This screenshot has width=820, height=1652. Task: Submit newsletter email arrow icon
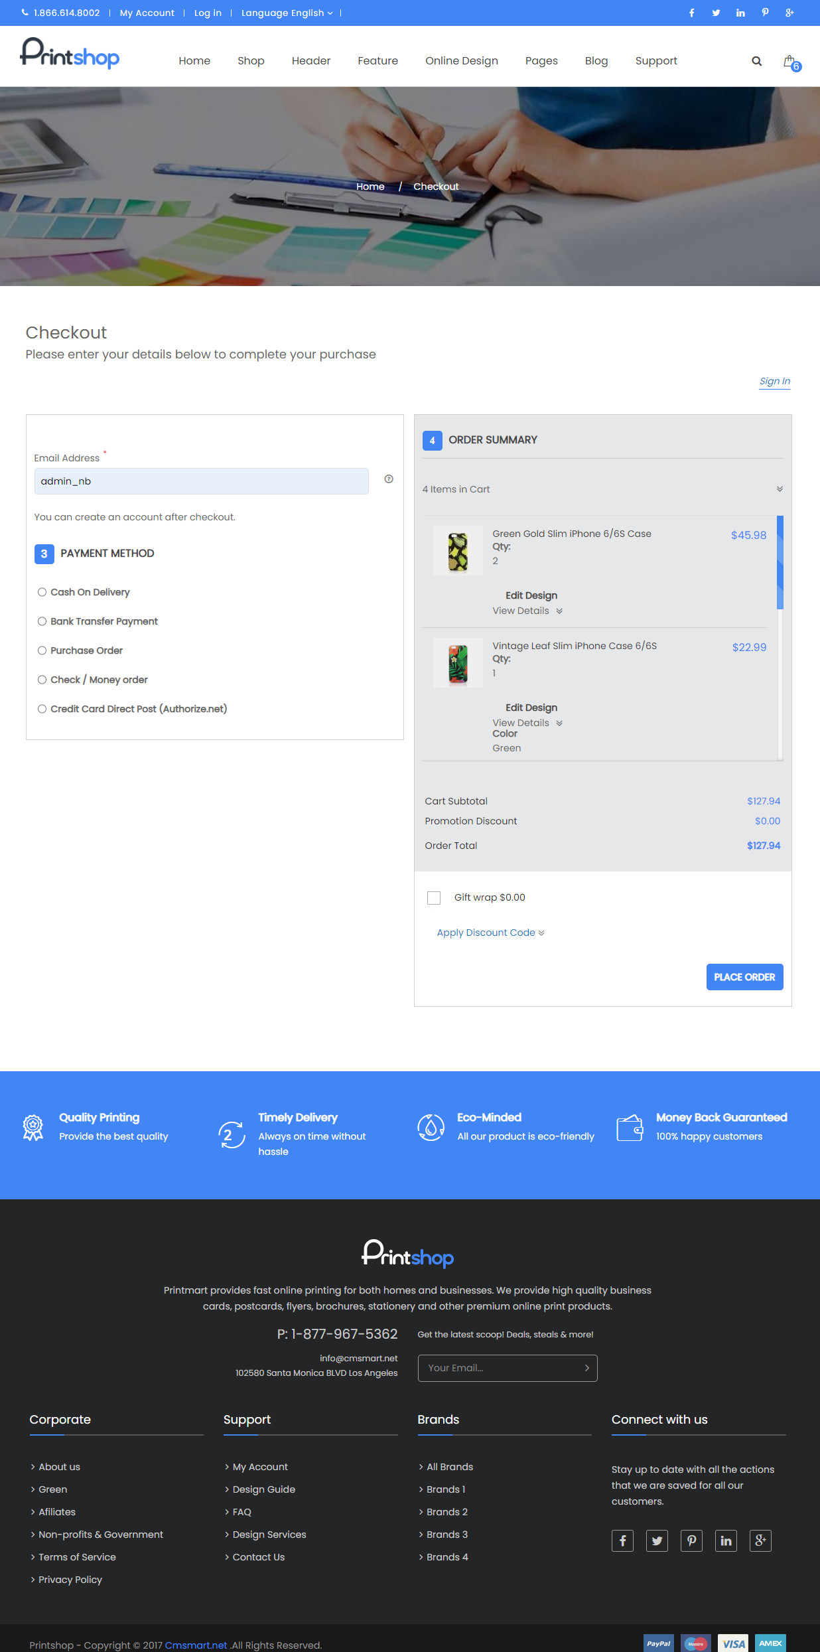coord(586,1368)
